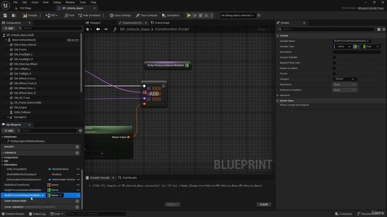Open the Content Drawer
The image size is (387, 217).
pos(13,214)
